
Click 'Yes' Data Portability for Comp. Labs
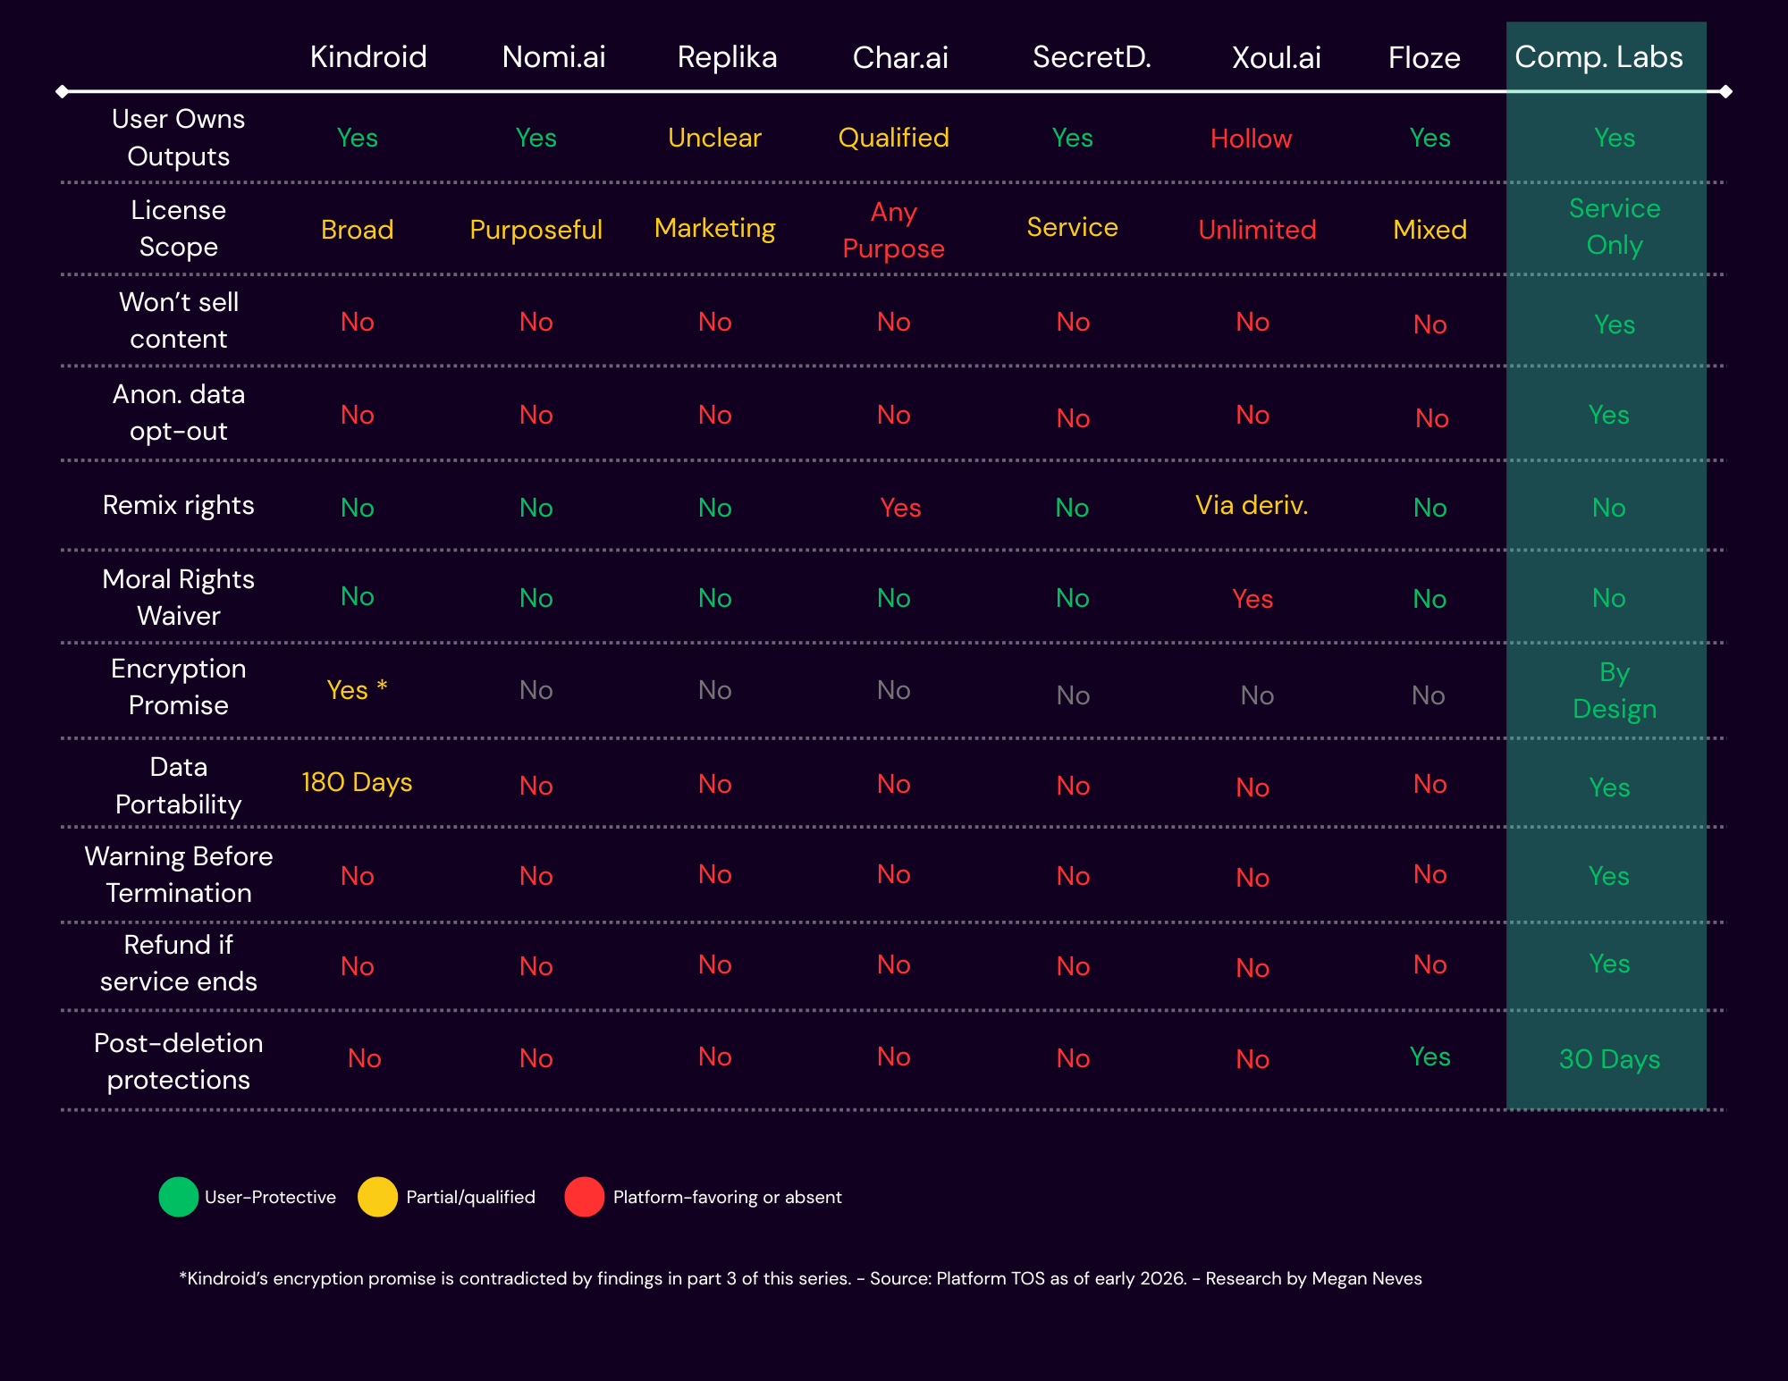pos(1609,787)
